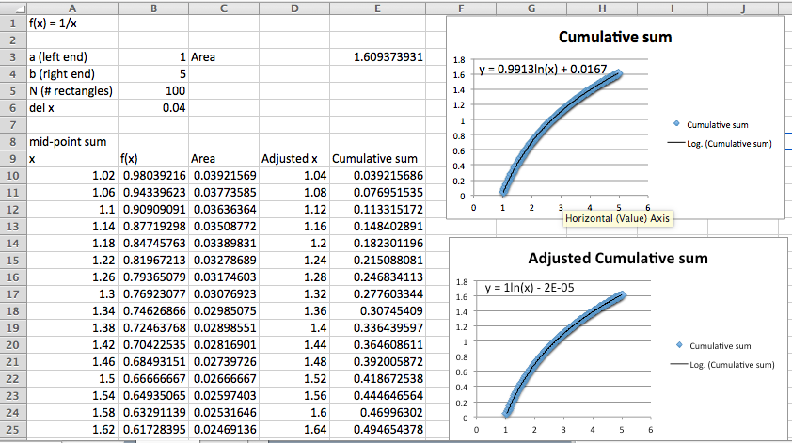This screenshot has height=443, width=792.
Task: Click the blue diamond legend marker in top chart
Action: click(675, 124)
